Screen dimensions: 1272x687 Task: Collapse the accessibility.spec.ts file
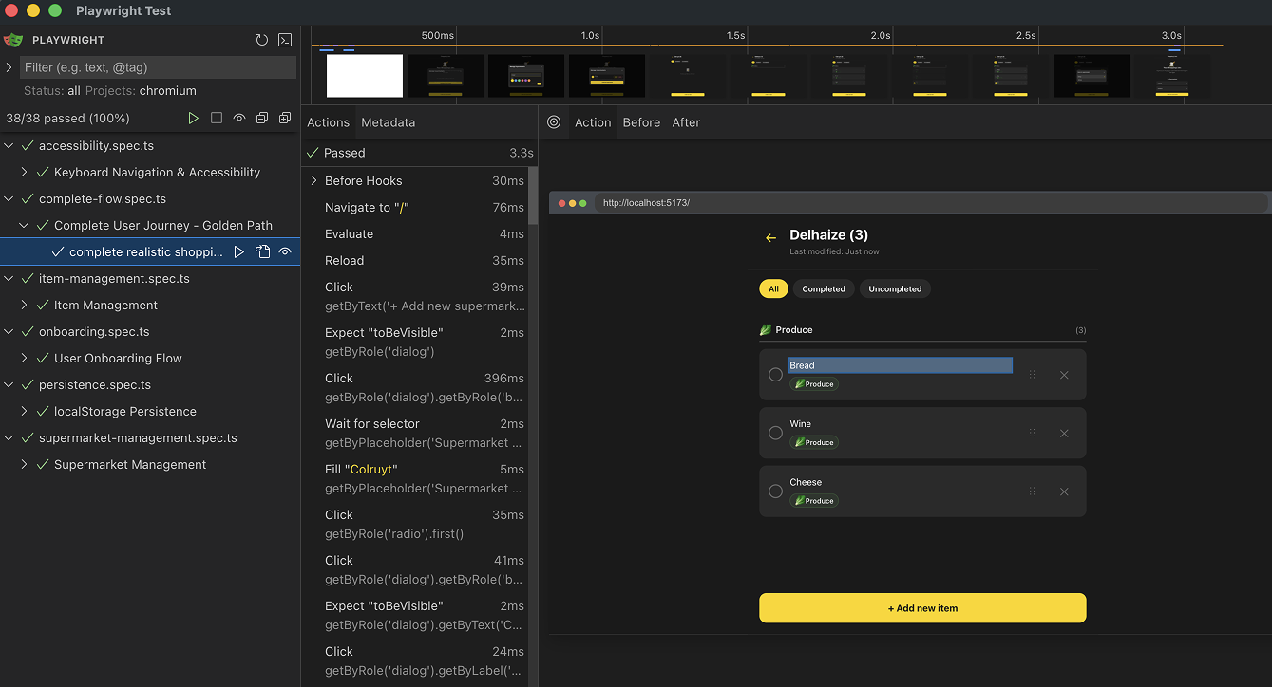[x=8, y=145]
